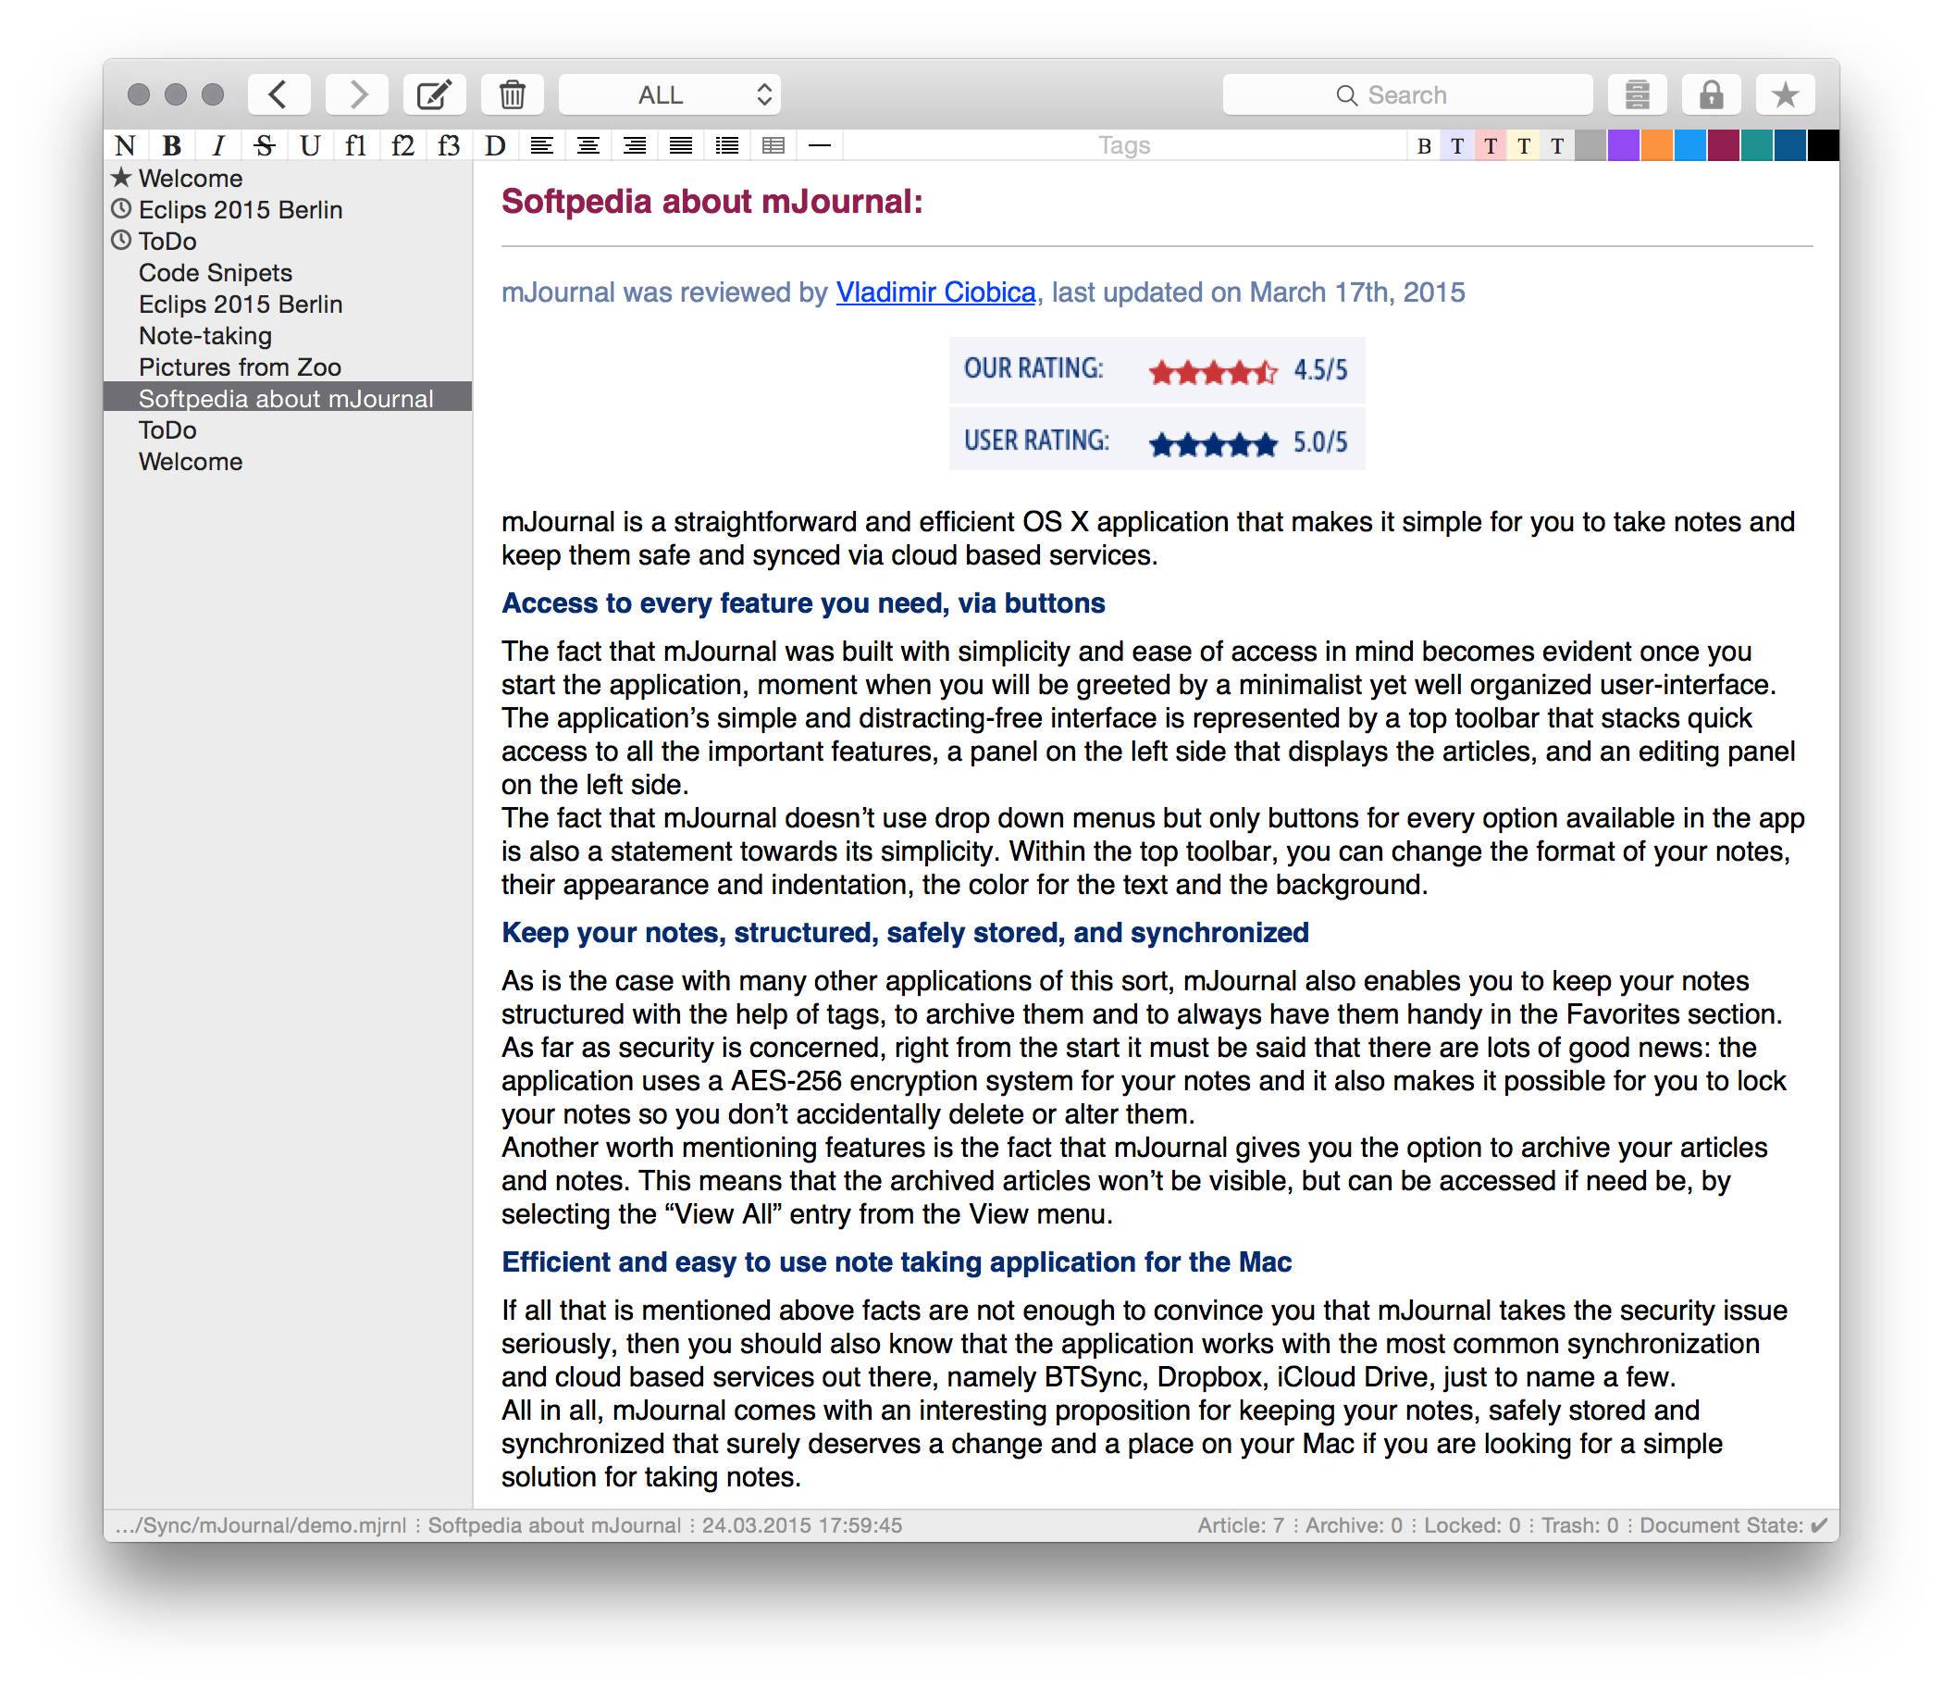Apply normal style with the N button
This screenshot has height=1690, width=1943.
click(x=126, y=145)
